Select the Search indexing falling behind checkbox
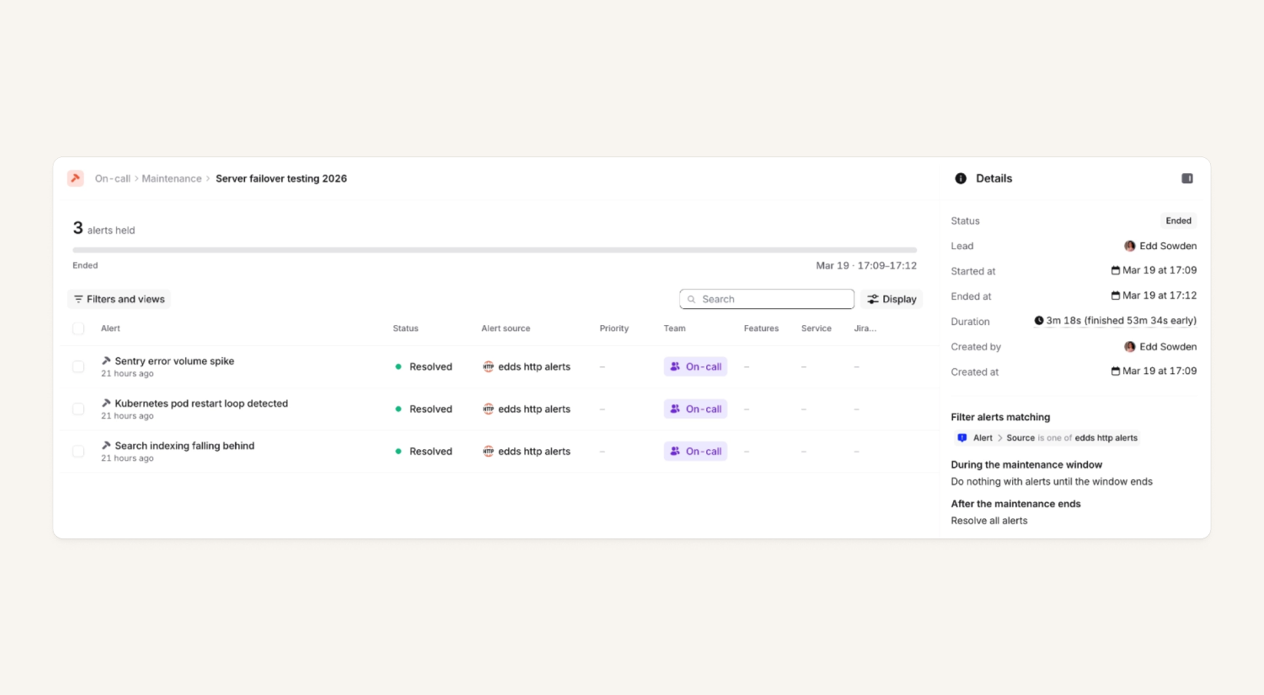The image size is (1264, 695). tap(78, 452)
